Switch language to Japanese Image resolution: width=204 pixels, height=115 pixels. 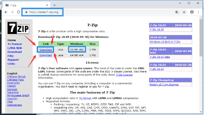[x=13, y=92]
